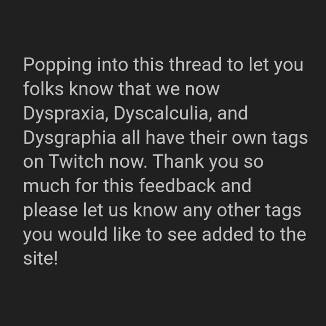Click the word "thread" in the first line

pyautogui.click(x=195, y=64)
